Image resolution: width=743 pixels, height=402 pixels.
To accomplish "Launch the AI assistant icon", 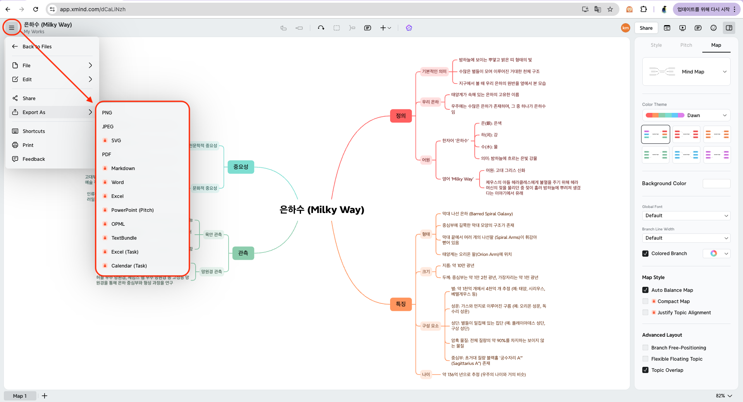I will tap(409, 28).
